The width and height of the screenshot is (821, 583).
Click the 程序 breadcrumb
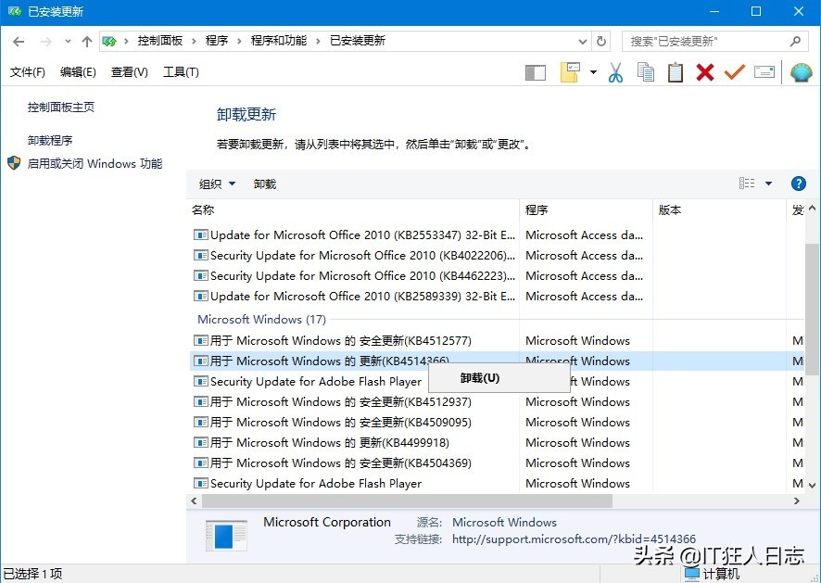pos(217,41)
